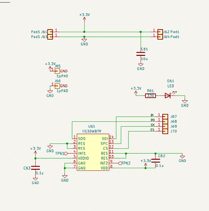Click resistor R61 symbol

(x=151, y=96)
